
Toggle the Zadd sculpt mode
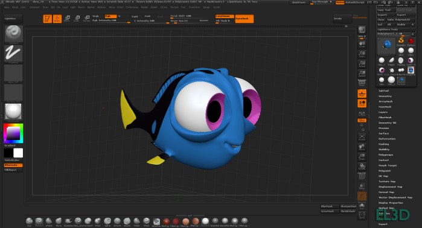click(135, 16)
